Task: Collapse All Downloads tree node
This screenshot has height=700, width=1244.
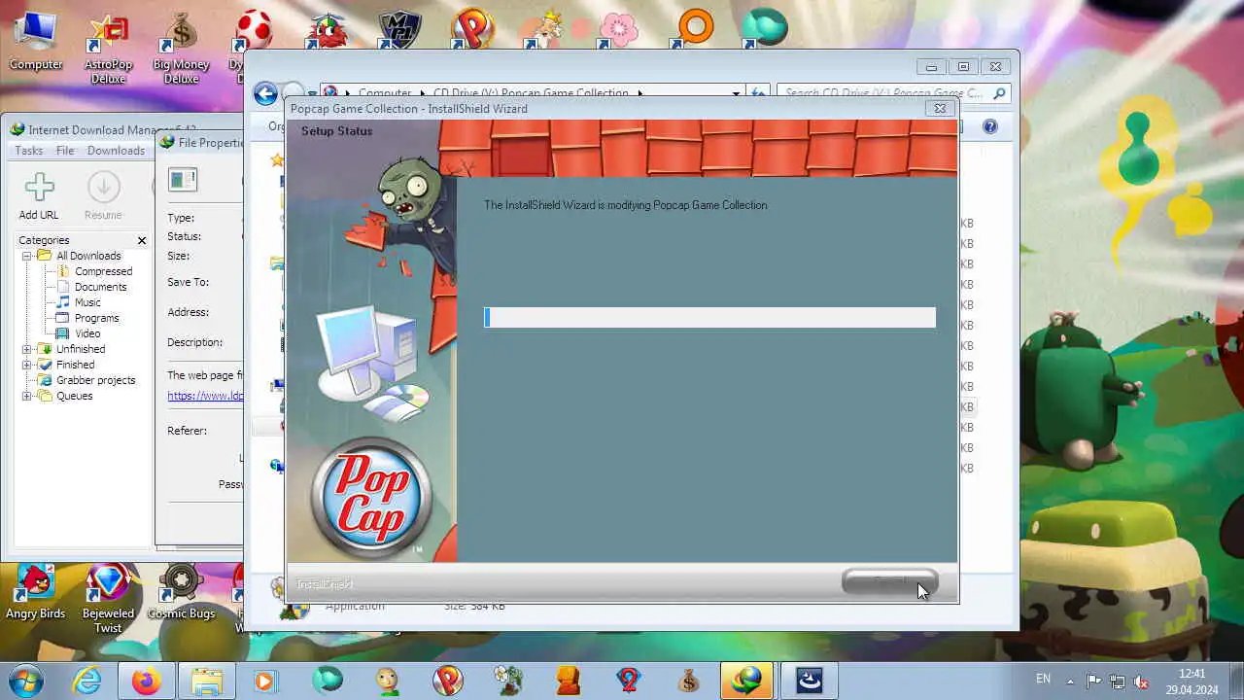Action: (x=27, y=256)
